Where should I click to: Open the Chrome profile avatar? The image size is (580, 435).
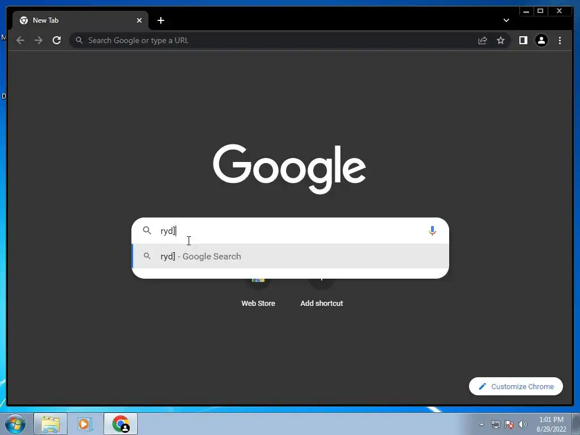541,40
